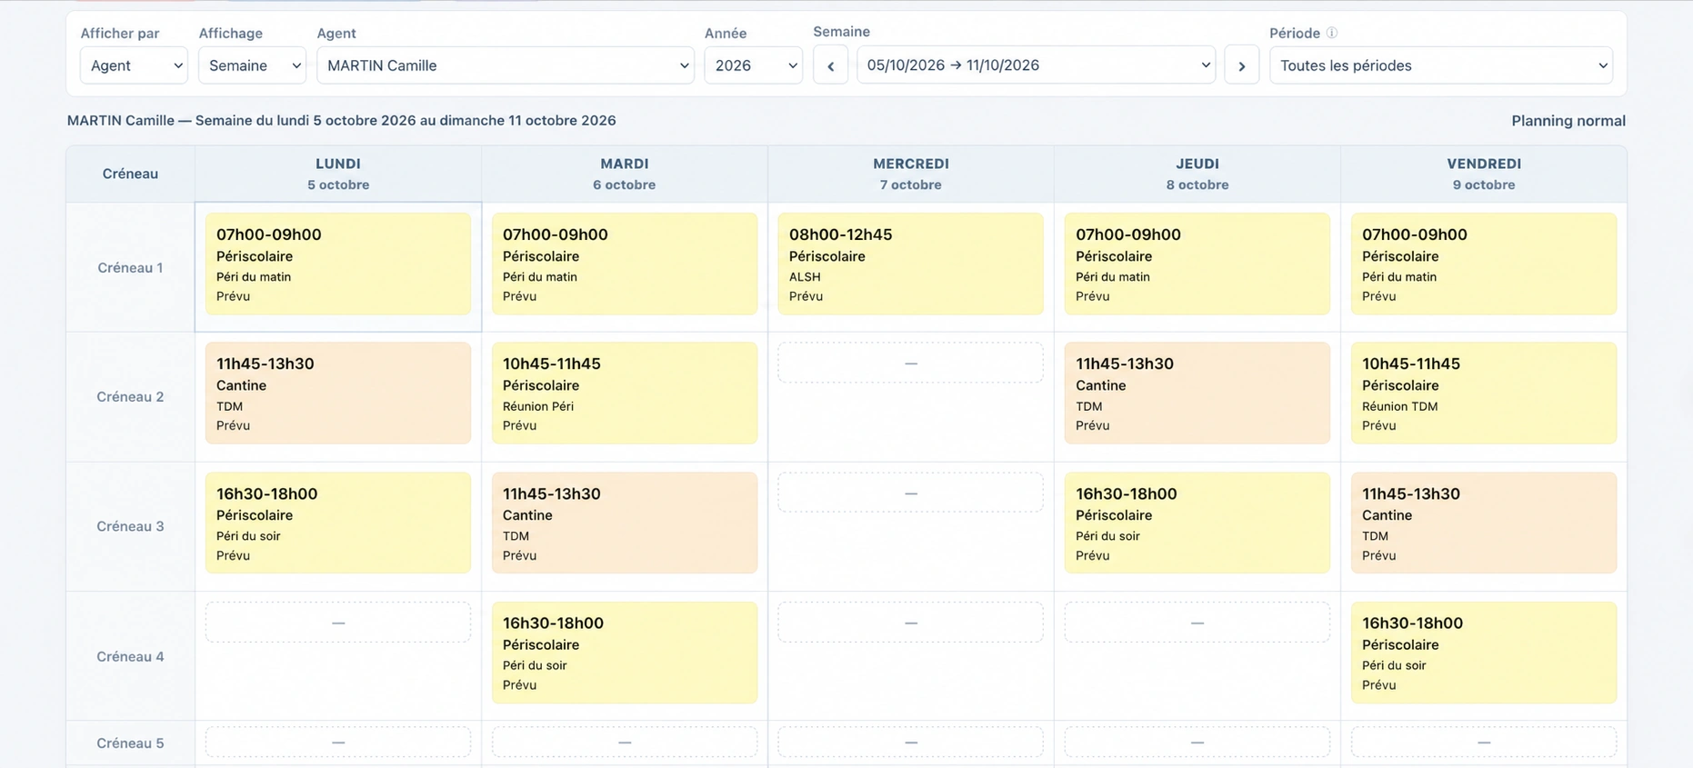1693x768 pixels.
Task: Click the Créneau 5 row label
Action: coord(130,743)
